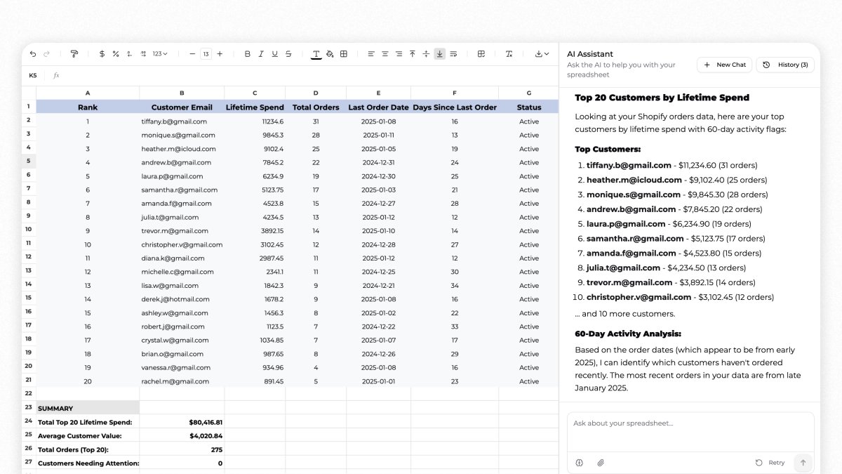Decrease font size with minus button

192,54
